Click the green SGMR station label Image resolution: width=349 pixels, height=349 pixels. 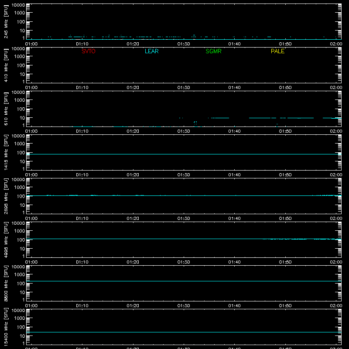(x=213, y=51)
